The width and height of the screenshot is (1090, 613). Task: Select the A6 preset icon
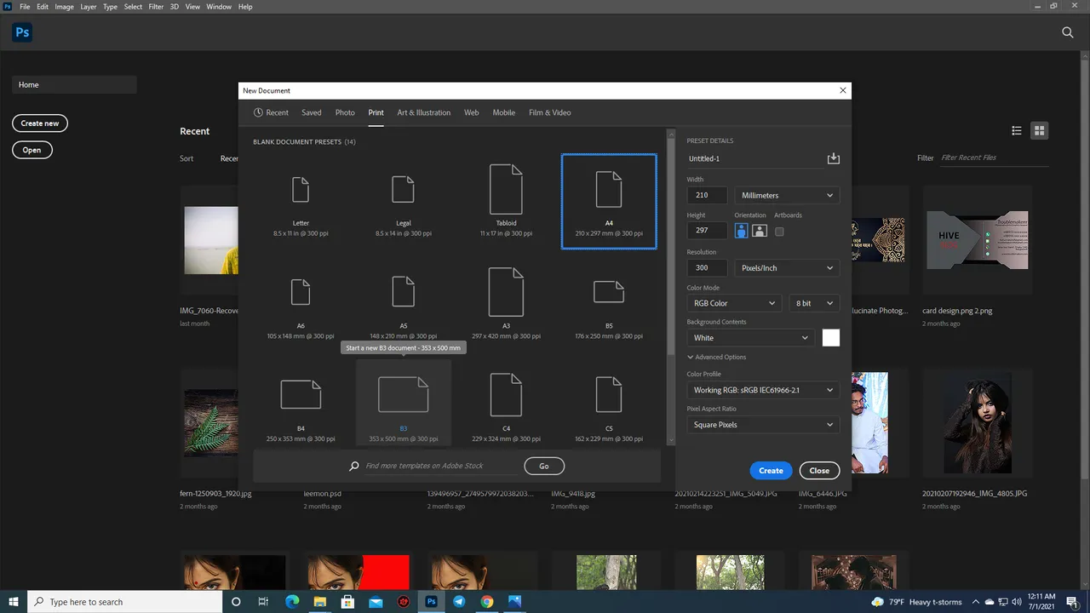301,292
